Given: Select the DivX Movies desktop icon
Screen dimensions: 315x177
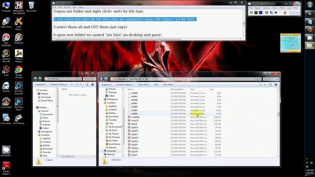Looking at the screenshot, I should [19, 119].
